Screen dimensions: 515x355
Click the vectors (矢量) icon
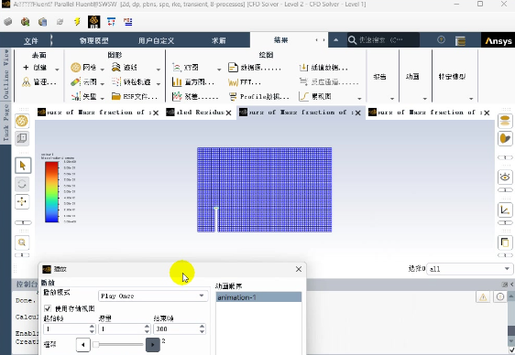click(x=75, y=96)
